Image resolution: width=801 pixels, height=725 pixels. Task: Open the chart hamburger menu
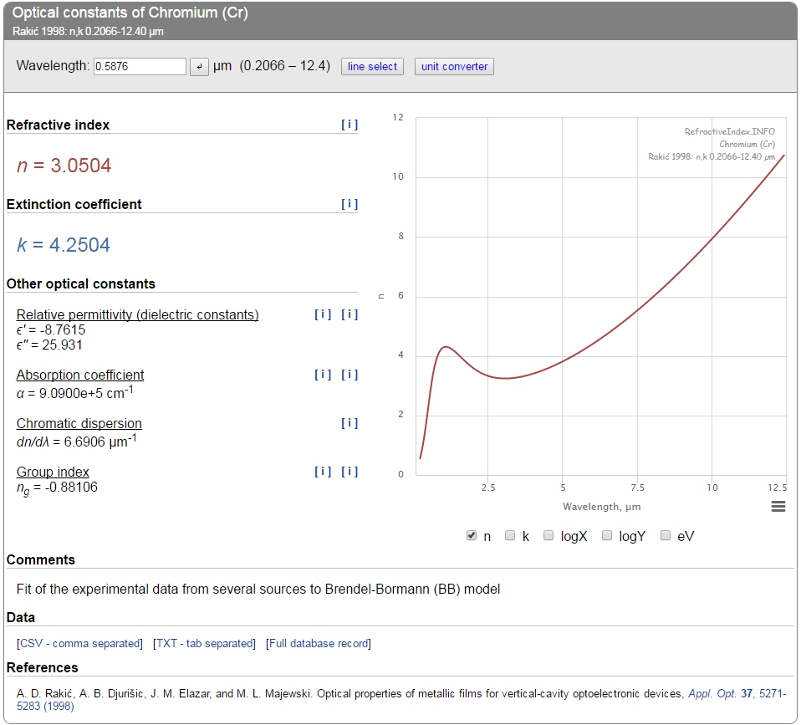[778, 507]
